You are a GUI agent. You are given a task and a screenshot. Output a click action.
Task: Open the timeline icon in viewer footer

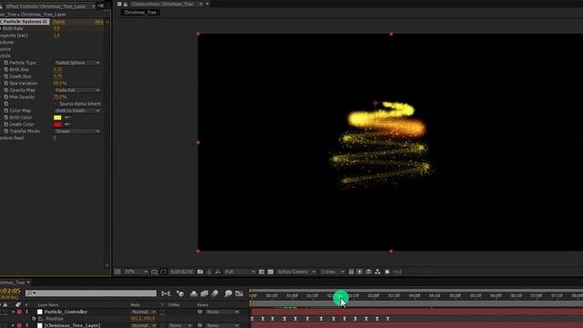[x=368, y=272]
